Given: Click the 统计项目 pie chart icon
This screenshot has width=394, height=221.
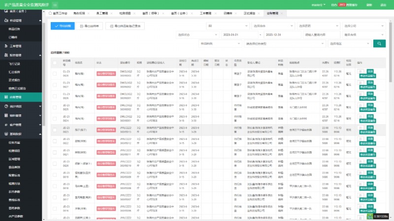Looking at the screenshot, I should [6, 106].
